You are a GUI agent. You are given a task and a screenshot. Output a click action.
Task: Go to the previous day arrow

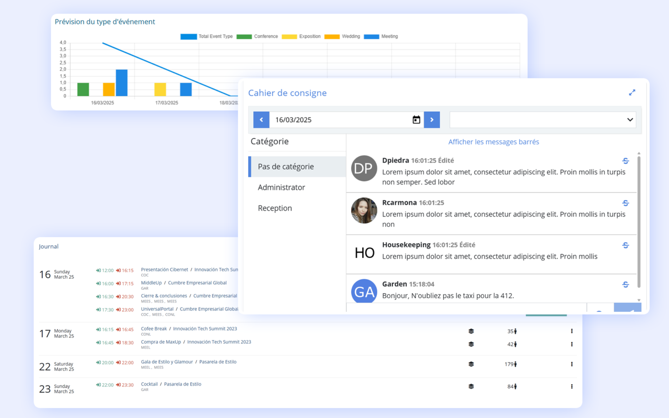point(261,120)
